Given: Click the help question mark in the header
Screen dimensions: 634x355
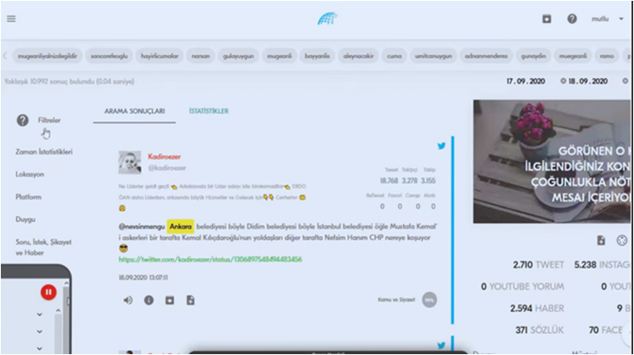Looking at the screenshot, I should tap(572, 19).
